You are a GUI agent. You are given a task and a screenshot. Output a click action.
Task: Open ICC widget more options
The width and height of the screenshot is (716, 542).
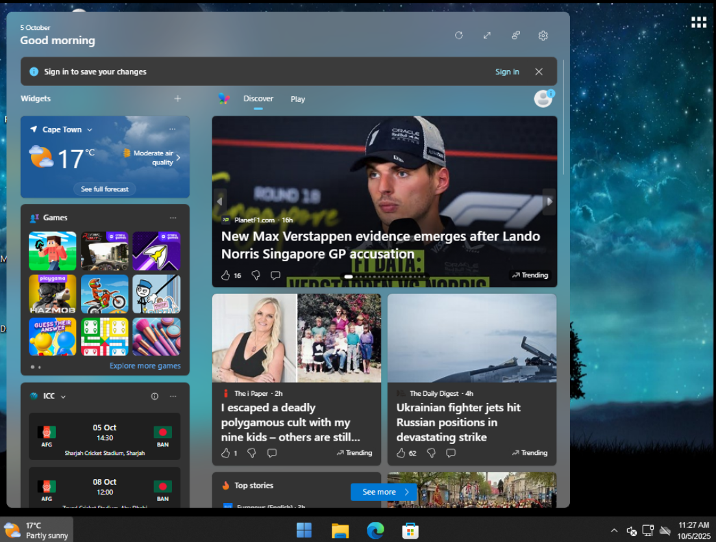click(173, 396)
